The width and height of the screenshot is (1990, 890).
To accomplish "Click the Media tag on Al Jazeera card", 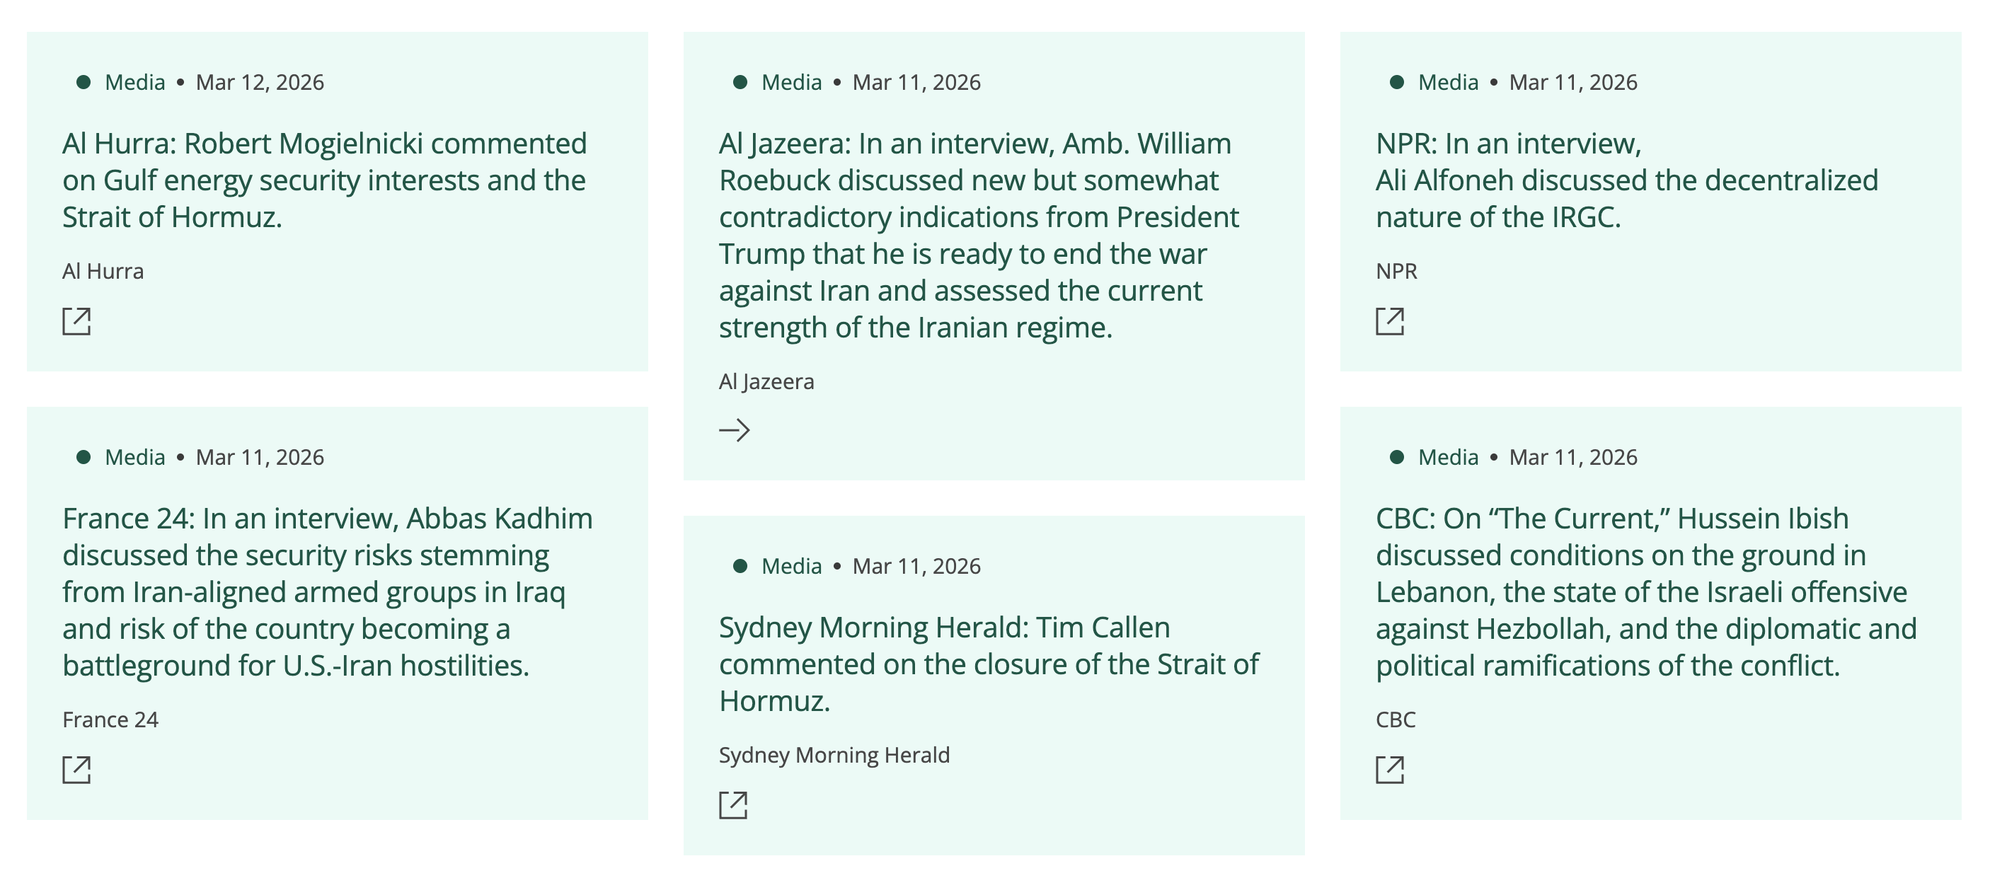I will (791, 83).
